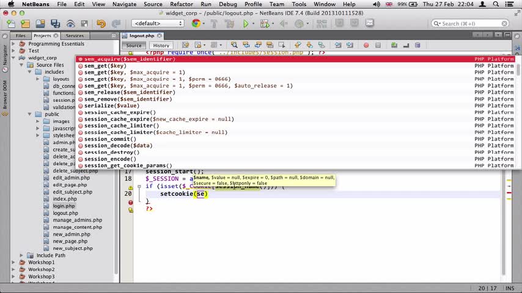Switch to the Services tab
The image size is (522, 293).
(75, 35)
